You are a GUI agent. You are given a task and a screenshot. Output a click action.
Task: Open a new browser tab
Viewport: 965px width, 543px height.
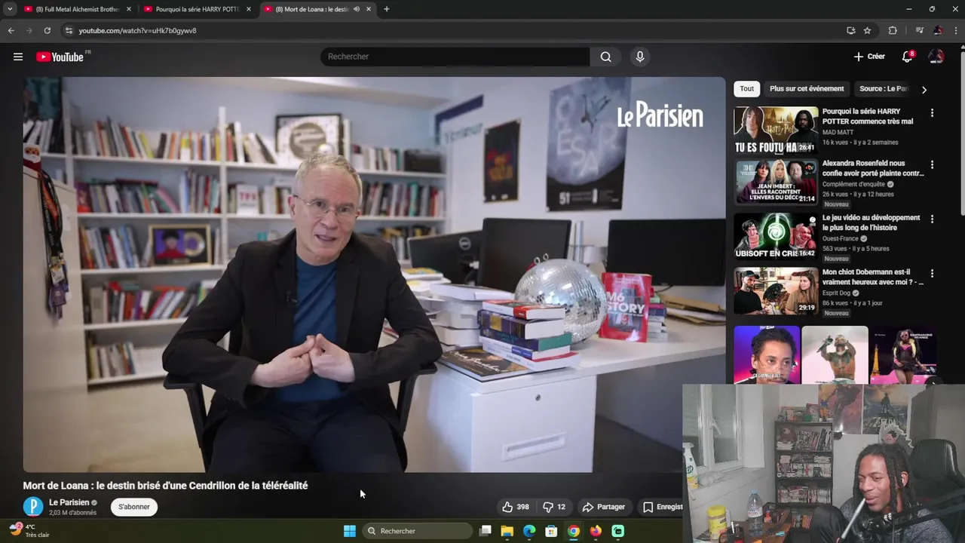387,9
